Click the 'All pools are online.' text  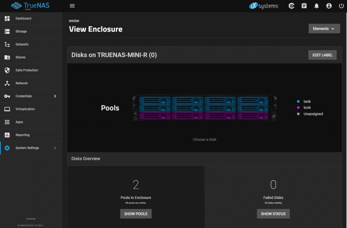coord(136,203)
